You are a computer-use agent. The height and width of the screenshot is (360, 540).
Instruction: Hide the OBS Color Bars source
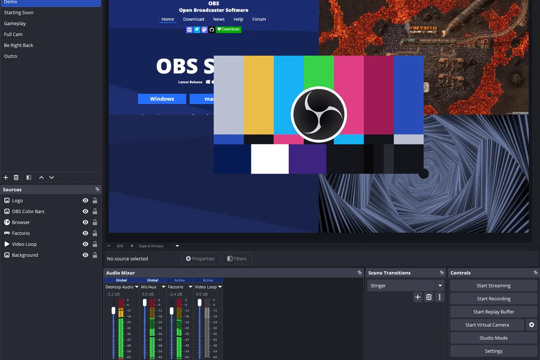(x=85, y=212)
